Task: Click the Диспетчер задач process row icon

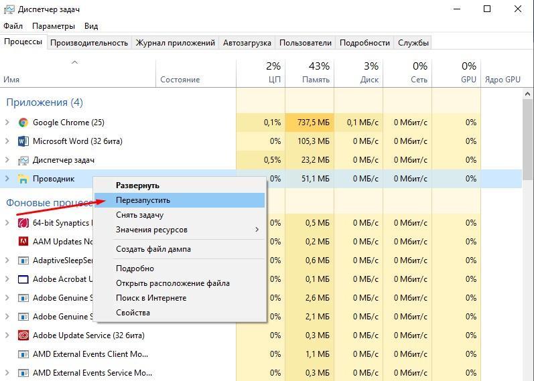Action: 23,160
